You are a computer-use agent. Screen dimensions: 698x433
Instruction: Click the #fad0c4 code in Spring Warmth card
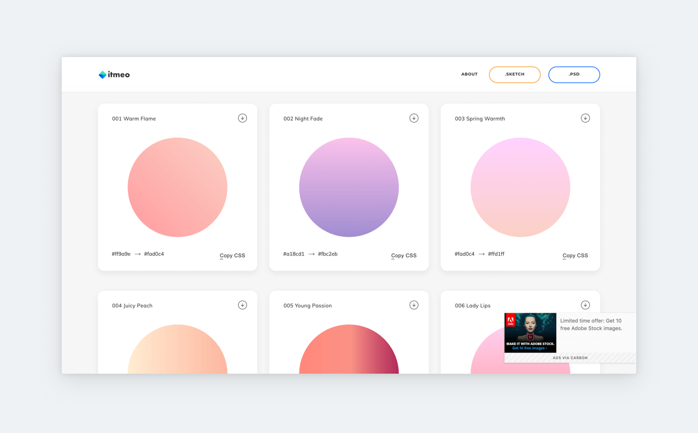465,254
